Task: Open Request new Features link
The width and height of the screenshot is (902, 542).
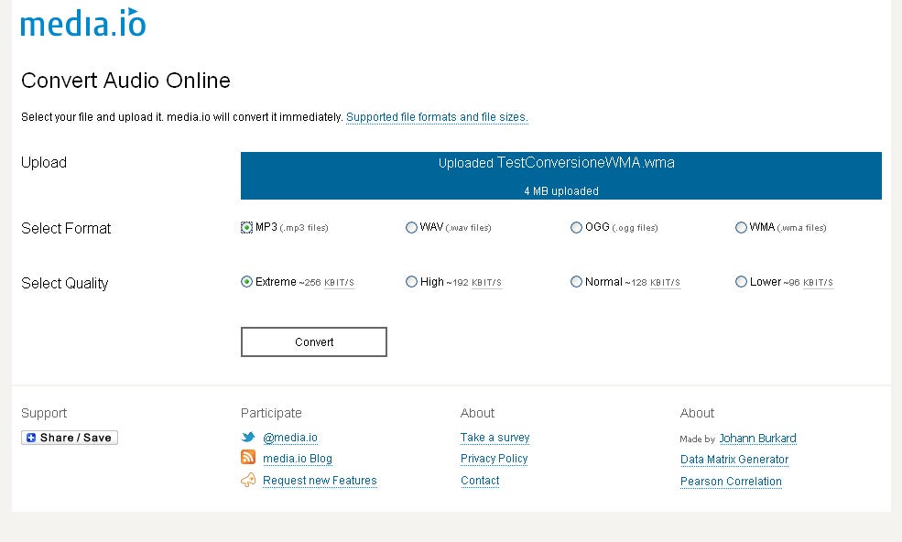Action: point(320,481)
